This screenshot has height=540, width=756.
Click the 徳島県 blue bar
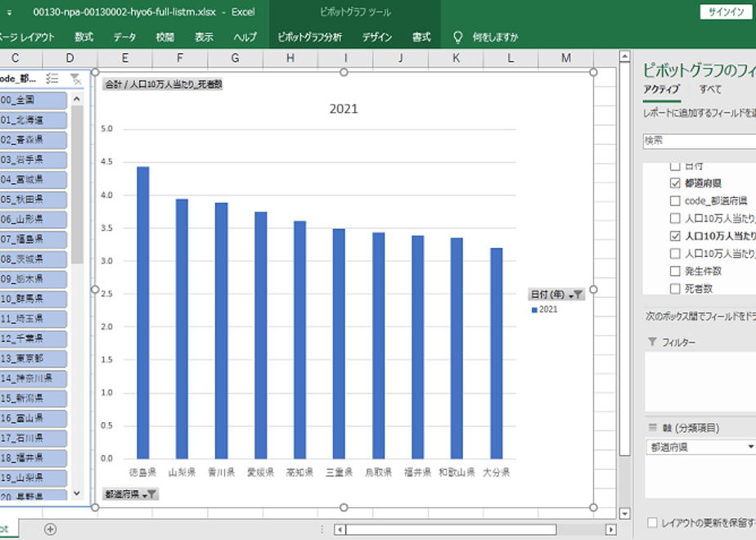tap(143, 313)
